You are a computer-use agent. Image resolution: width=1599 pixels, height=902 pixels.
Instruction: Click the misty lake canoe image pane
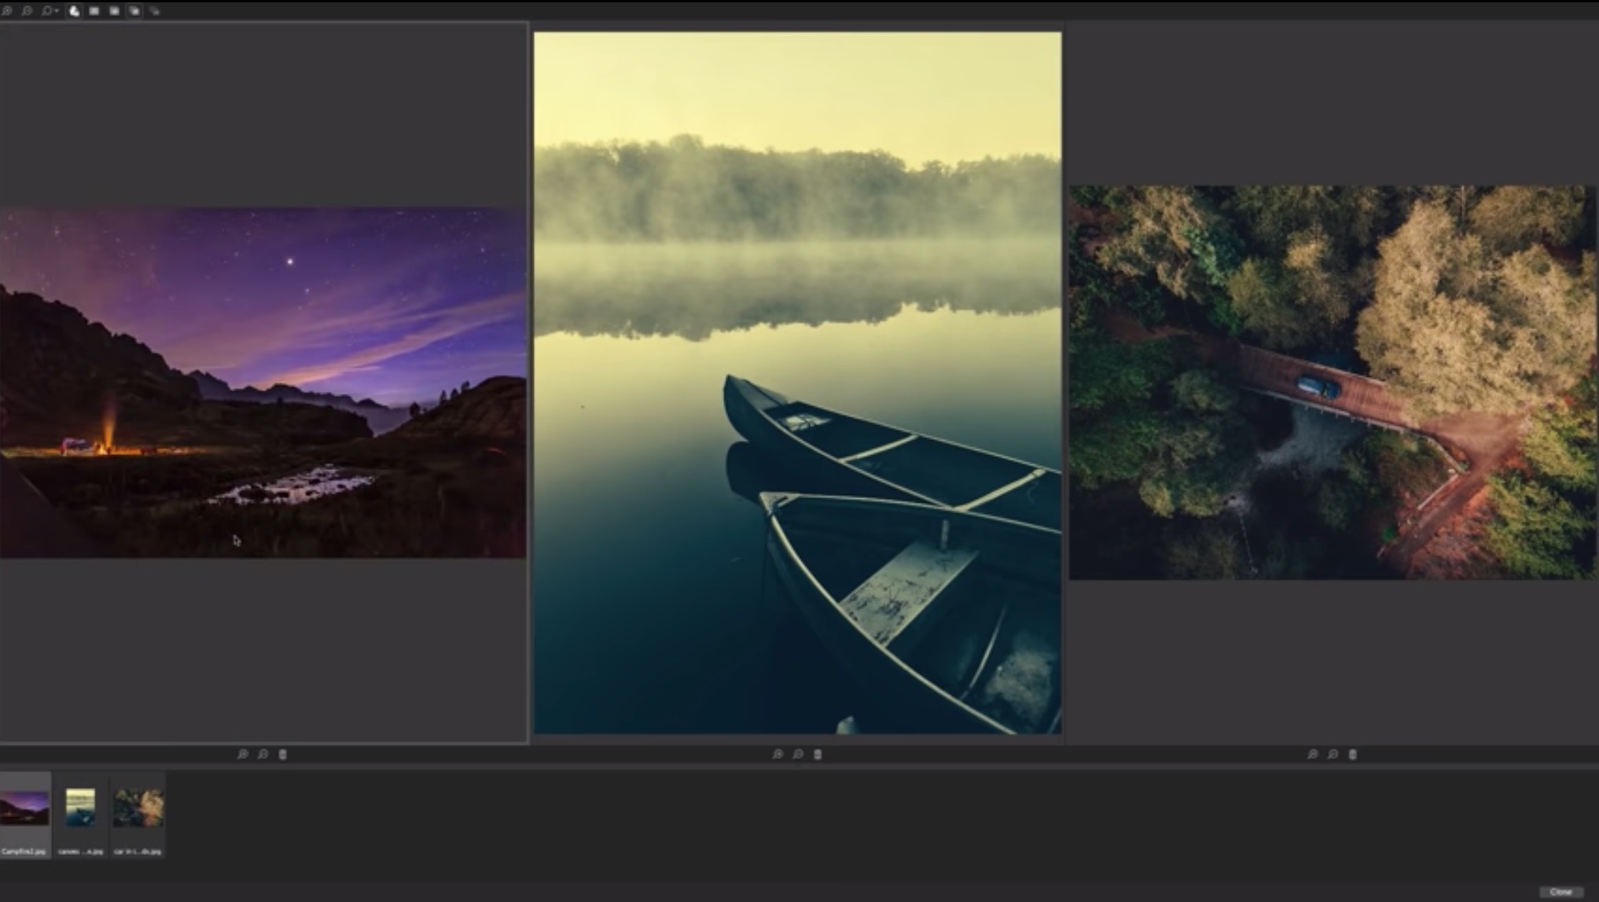tap(797, 383)
